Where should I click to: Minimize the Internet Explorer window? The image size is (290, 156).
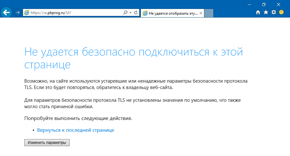249,4
